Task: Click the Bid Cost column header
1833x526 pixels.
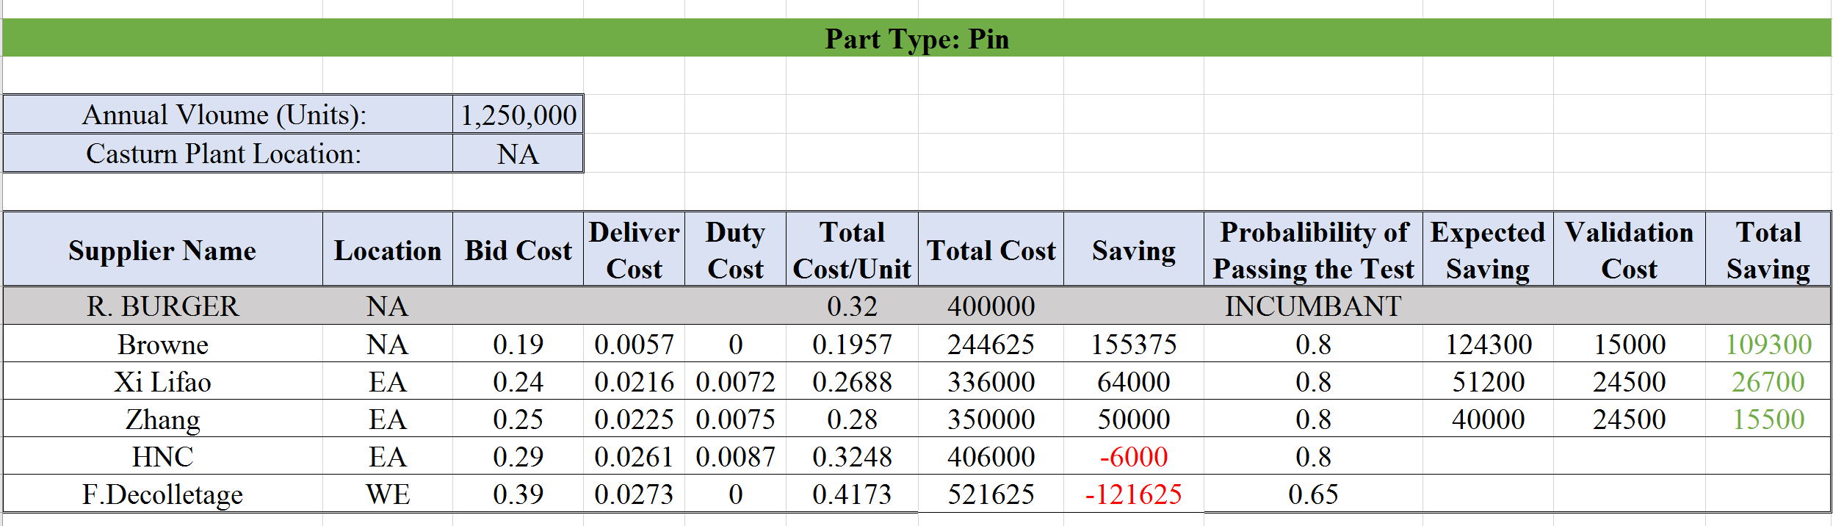Action: click(x=518, y=250)
